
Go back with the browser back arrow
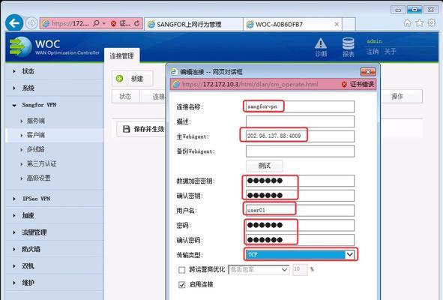click(14, 22)
